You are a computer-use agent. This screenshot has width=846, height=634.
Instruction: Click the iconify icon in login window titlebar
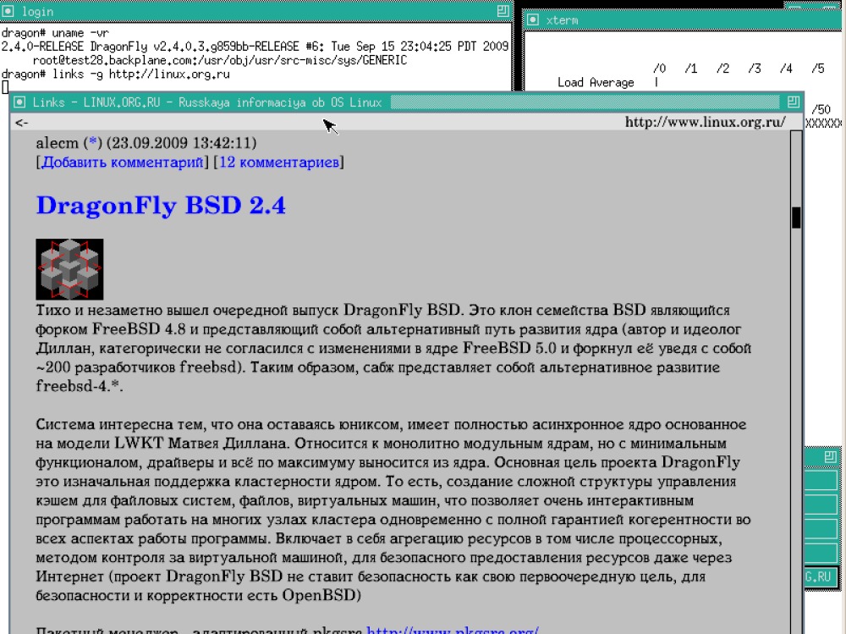tap(8, 11)
